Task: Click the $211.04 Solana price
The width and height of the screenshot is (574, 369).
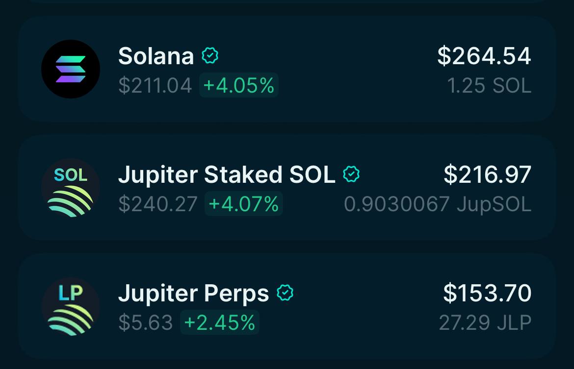Action: click(155, 86)
